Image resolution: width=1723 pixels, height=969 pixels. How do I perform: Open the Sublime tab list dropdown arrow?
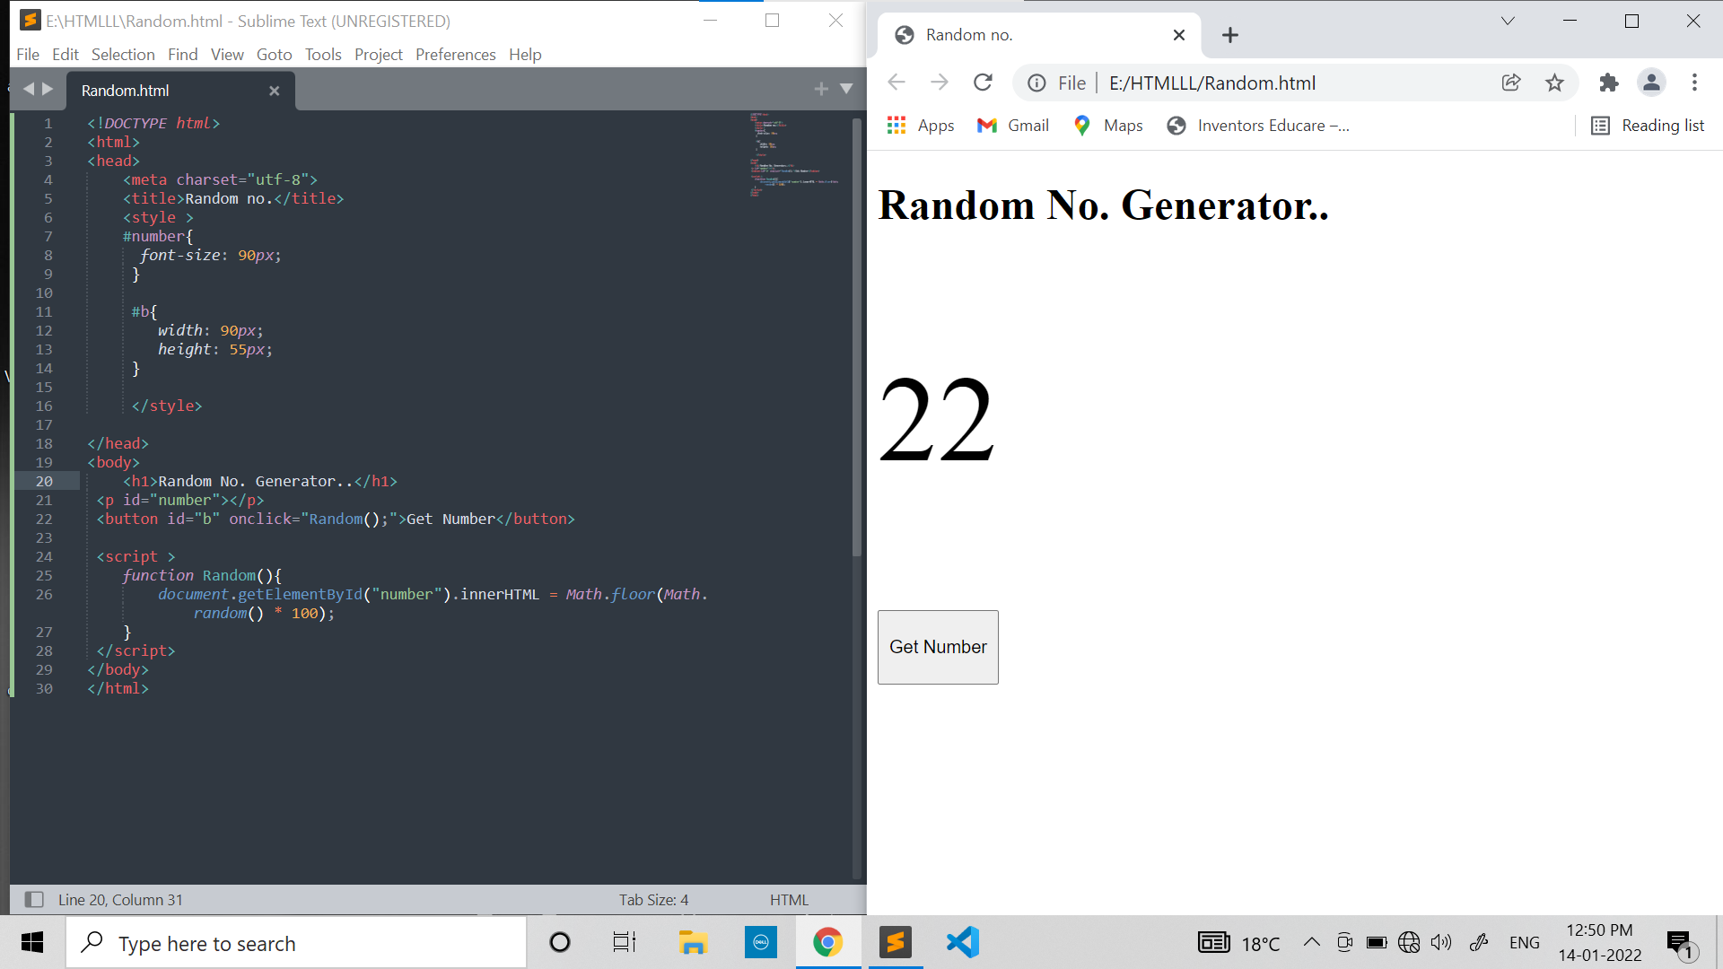tap(845, 89)
